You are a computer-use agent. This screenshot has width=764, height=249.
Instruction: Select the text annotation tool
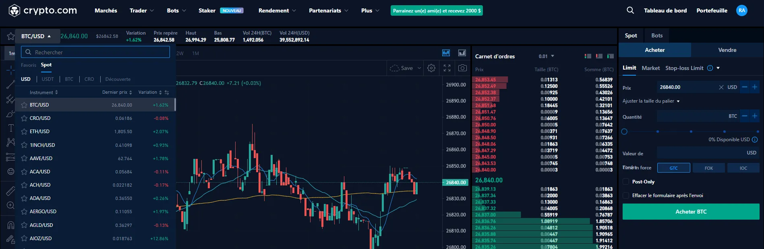click(10, 128)
